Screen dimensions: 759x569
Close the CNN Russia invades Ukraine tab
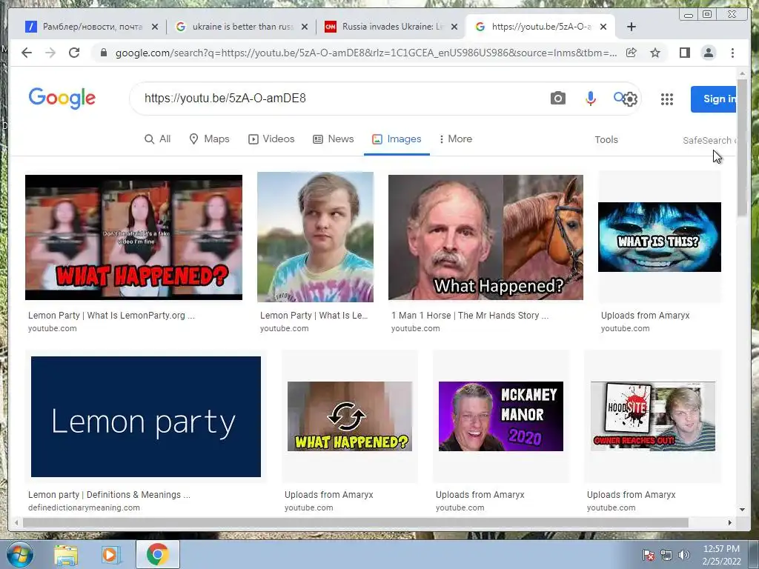pyautogui.click(x=454, y=27)
